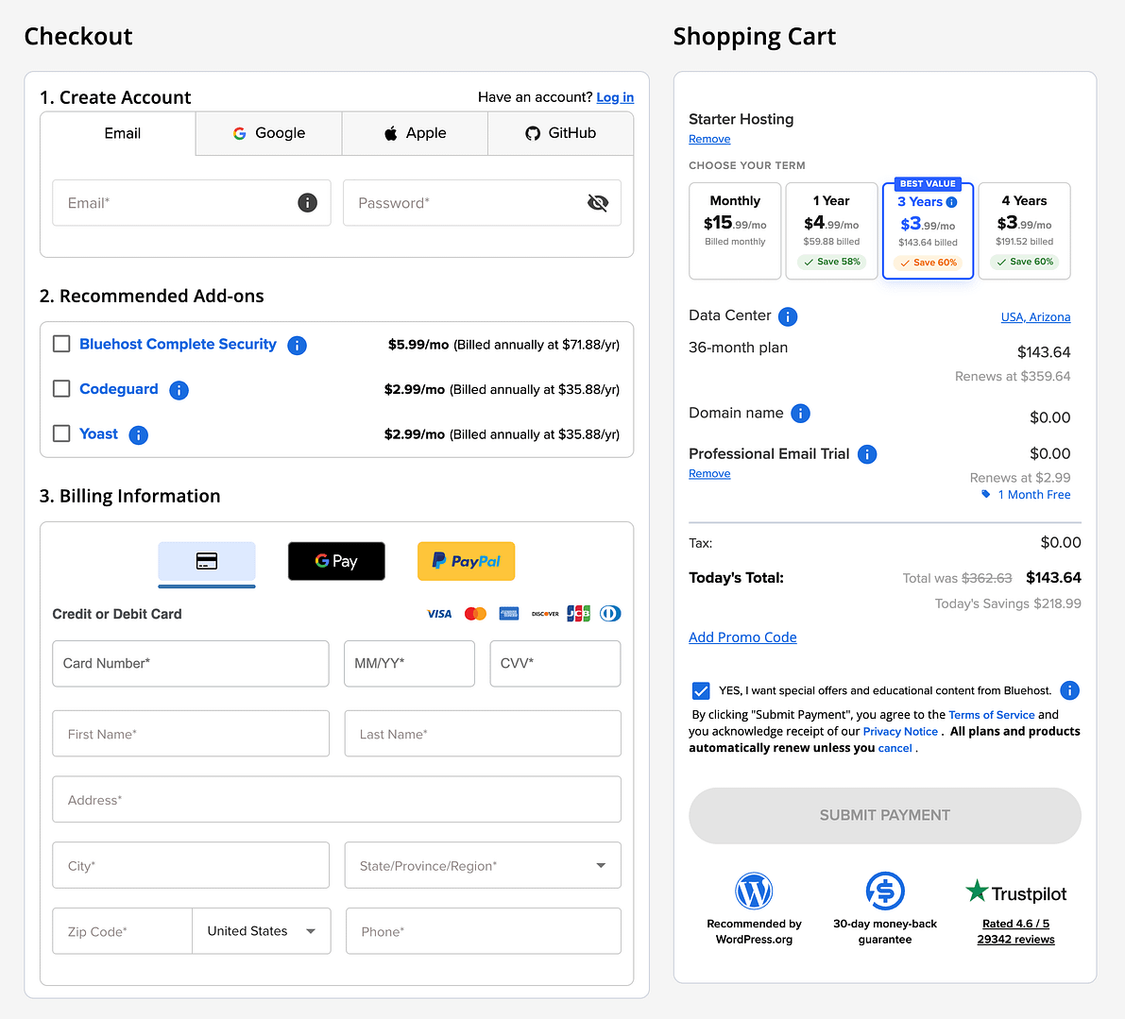
Task: Open special offers info icon
Action: point(1069,690)
